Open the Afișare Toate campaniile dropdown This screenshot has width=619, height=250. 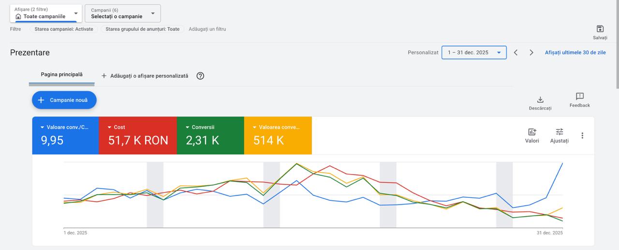tap(46, 14)
